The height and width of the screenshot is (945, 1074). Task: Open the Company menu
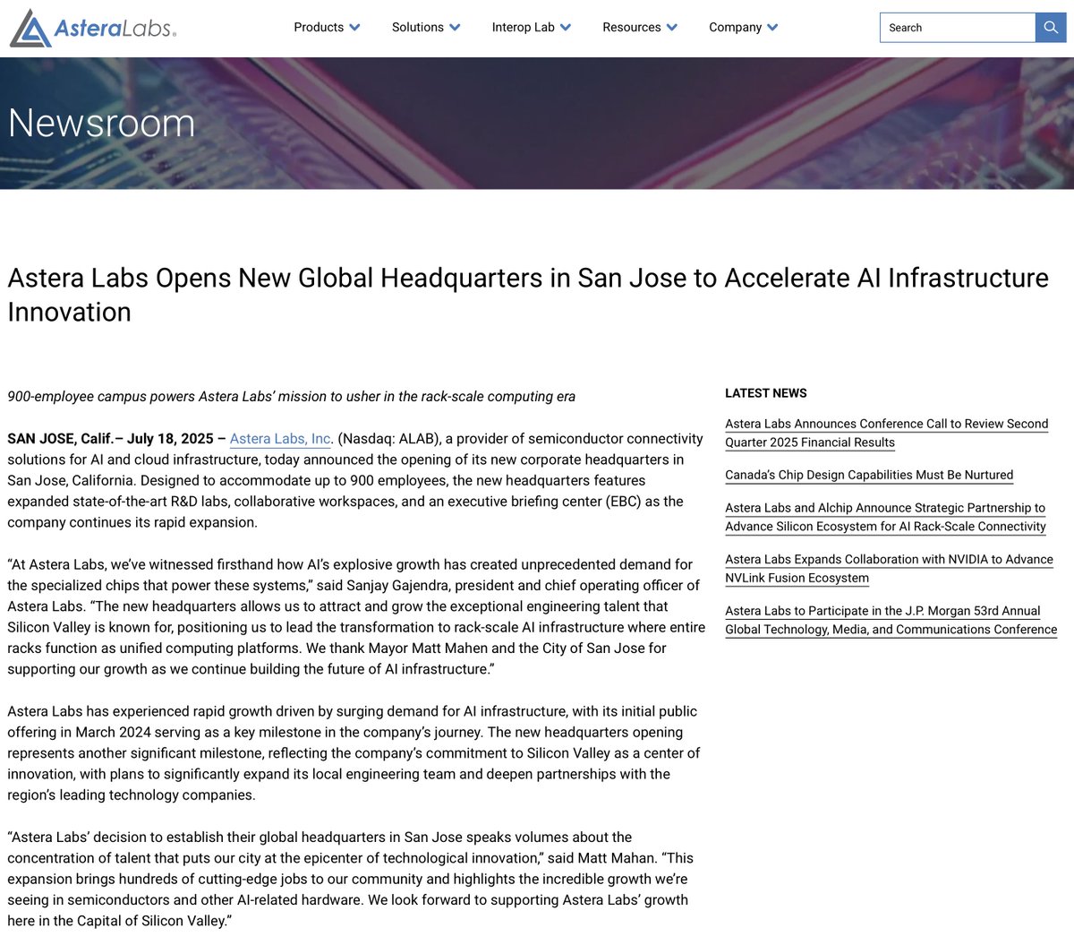click(736, 28)
